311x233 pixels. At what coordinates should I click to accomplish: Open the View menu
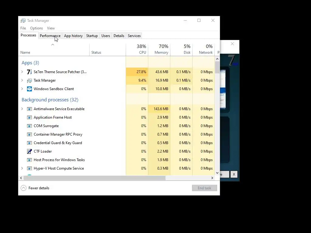click(51, 28)
